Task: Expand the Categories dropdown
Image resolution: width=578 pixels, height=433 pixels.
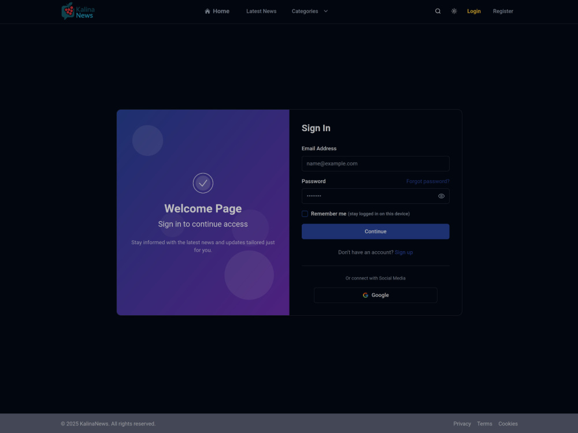Action: 310,11
